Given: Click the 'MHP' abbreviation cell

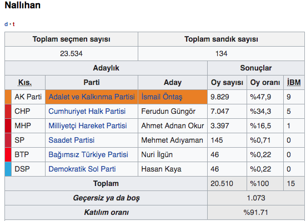Looking at the screenshot, I should (28, 125).
